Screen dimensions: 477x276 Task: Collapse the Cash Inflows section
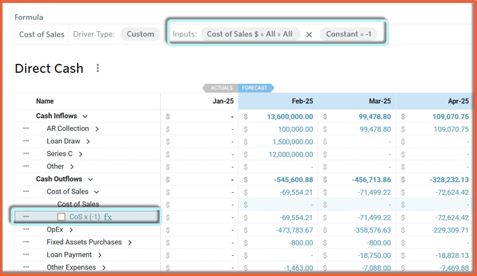(x=85, y=117)
